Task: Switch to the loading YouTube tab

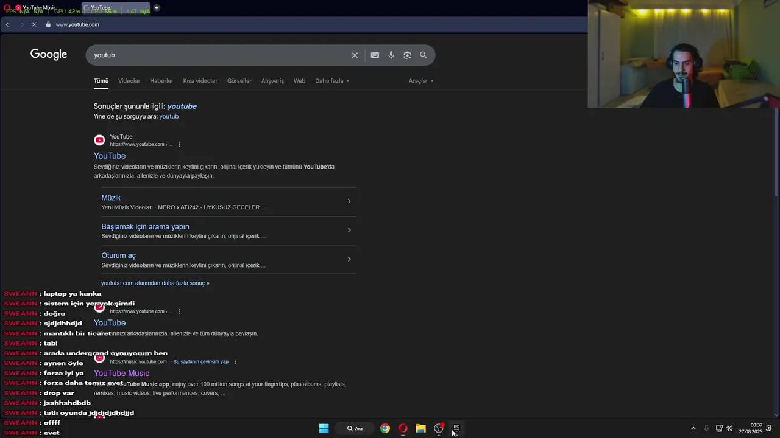Action: pyautogui.click(x=116, y=8)
